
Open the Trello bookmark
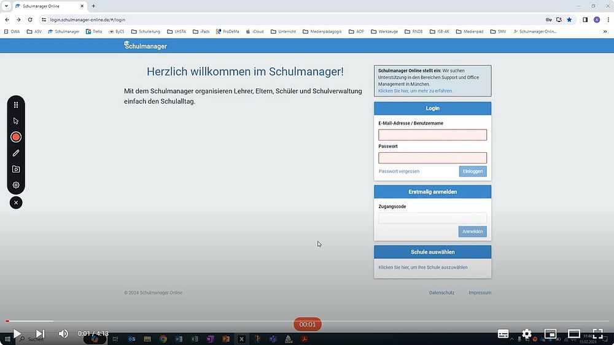pyautogui.click(x=94, y=31)
